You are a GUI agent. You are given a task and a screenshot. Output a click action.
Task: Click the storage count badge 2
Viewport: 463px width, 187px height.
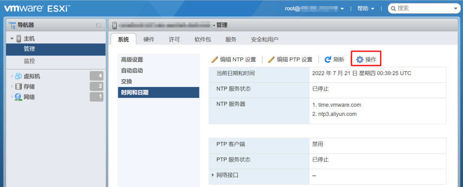click(x=96, y=86)
